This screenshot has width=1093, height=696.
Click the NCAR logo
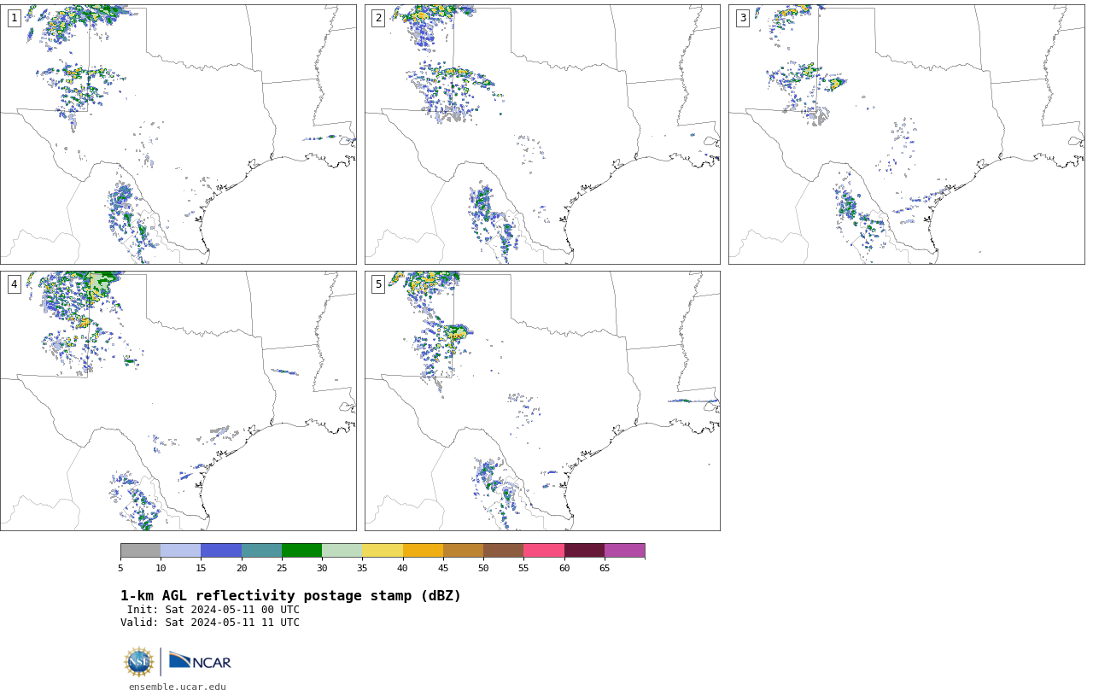[200, 661]
